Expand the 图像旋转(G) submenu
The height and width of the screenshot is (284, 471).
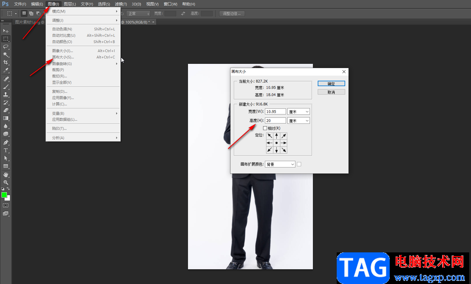[83, 64]
